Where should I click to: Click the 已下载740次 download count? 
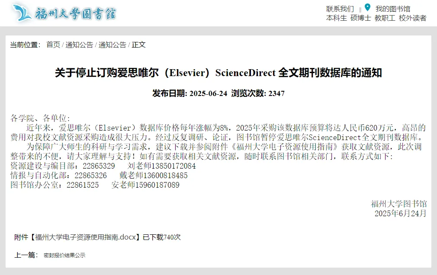coord(162,237)
